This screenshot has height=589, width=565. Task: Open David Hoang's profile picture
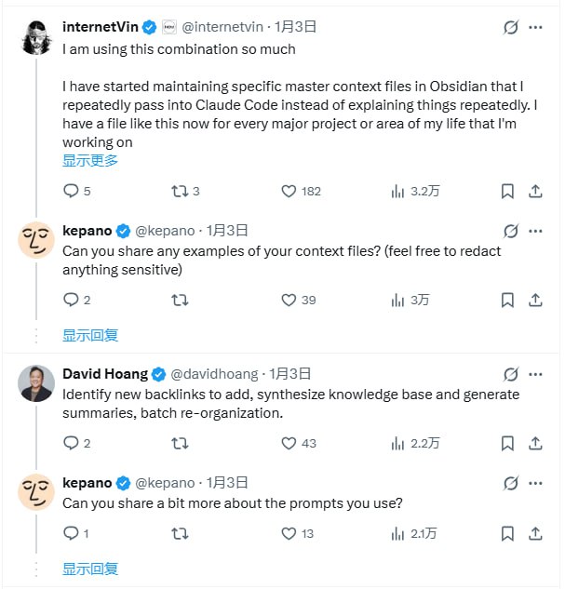point(36,383)
